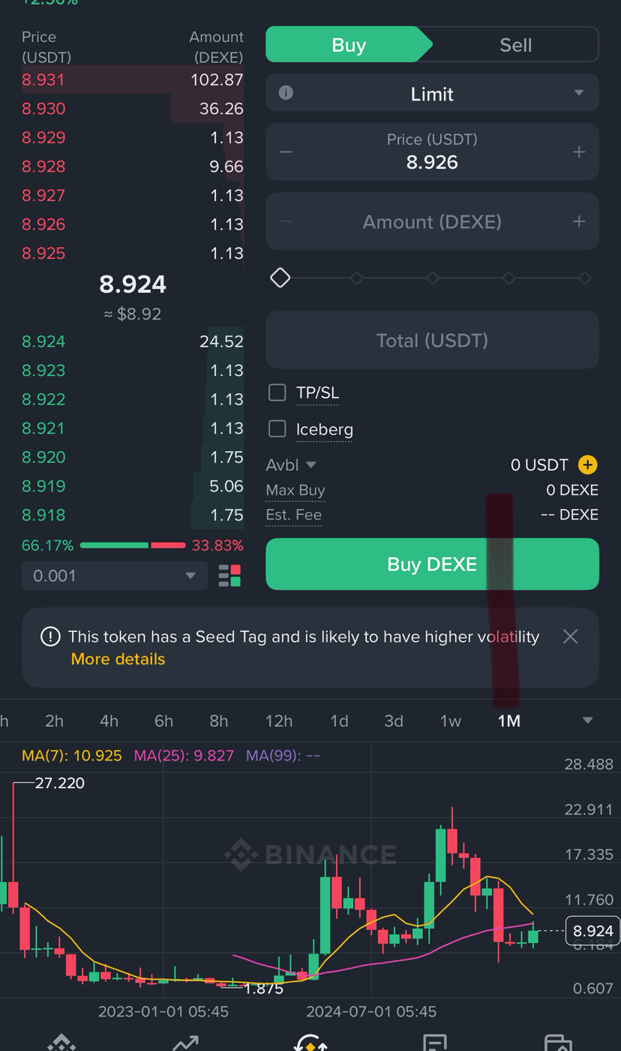
Task: Select the 8.925 ask price row
Action: pyautogui.click(x=133, y=253)
